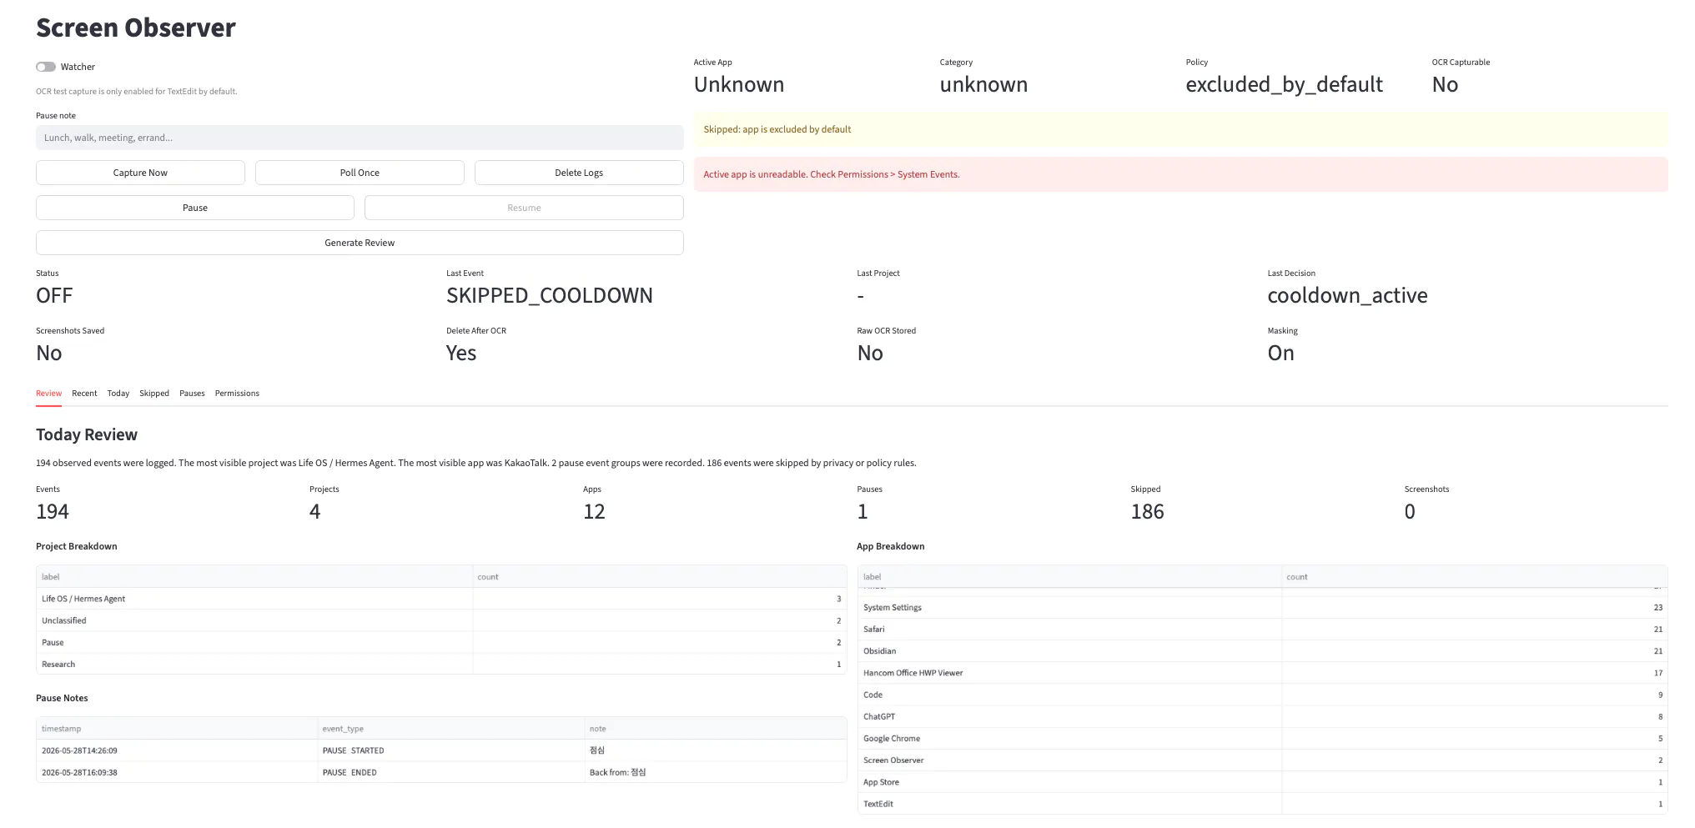Click the SKIPPED_COOLDOWN Last Event value

tap(549, 296)
